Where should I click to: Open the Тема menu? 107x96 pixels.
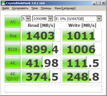click(34, 8)
